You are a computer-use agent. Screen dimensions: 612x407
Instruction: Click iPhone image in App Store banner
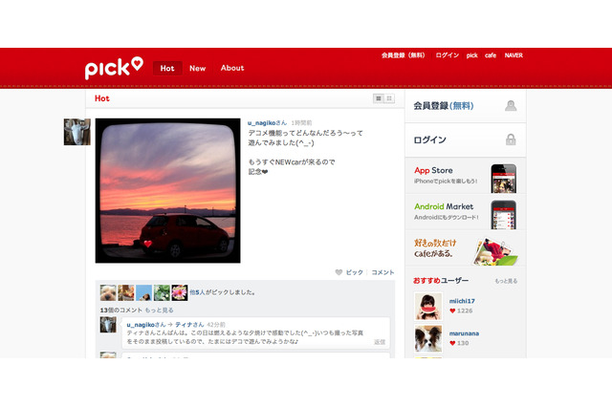click(504, 179)
